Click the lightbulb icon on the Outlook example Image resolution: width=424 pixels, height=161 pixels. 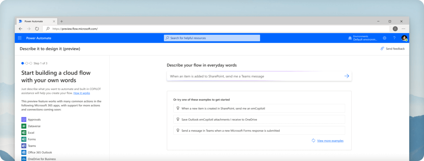click(178, 119)
